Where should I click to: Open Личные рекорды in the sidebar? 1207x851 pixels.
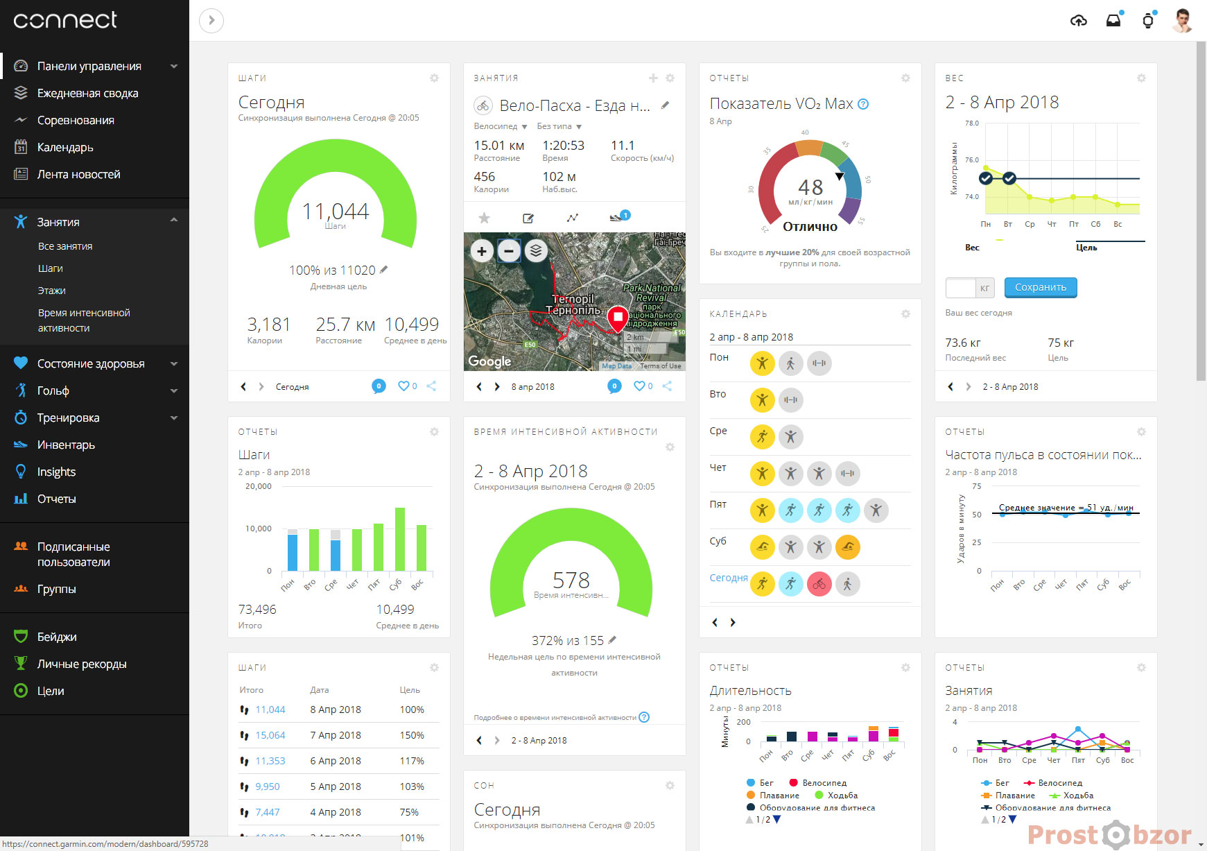pyautogui.click(x=82, y=664)
